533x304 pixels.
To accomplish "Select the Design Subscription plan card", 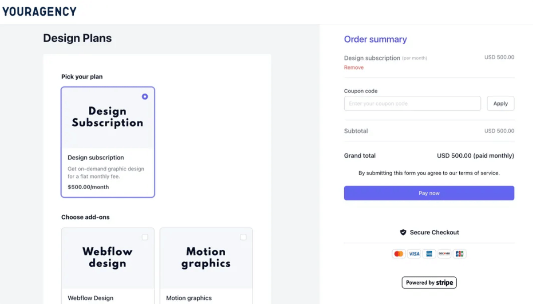I will [107, 142].
